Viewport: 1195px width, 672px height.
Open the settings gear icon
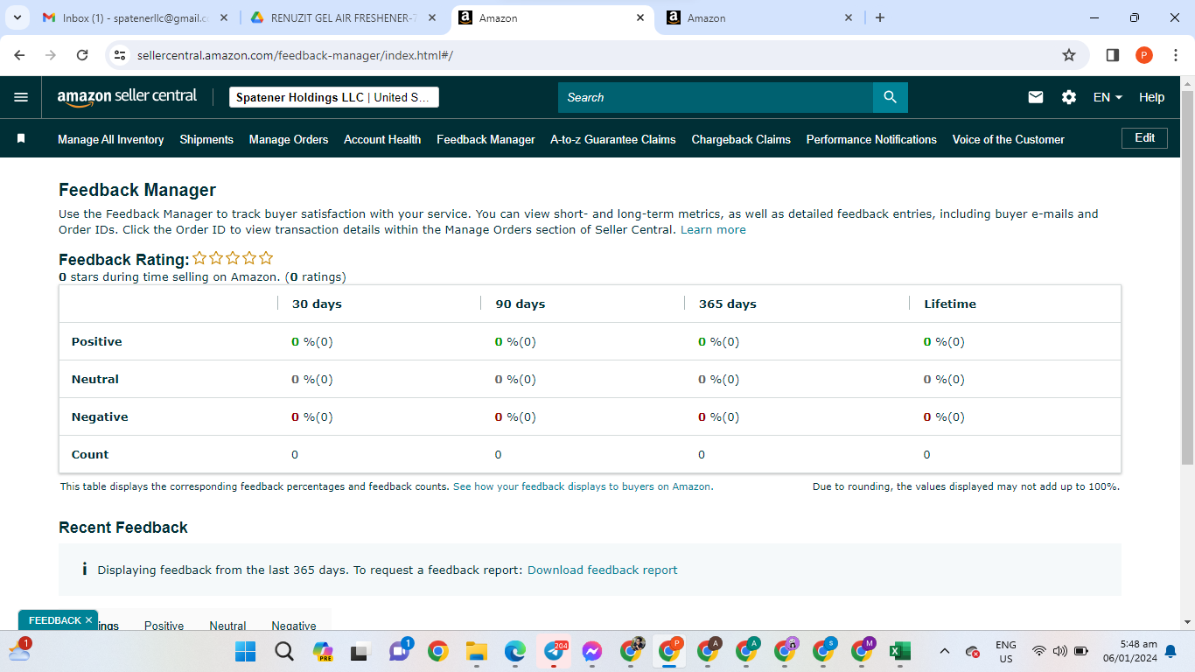pyautogui.click(x=1069, y=97)
